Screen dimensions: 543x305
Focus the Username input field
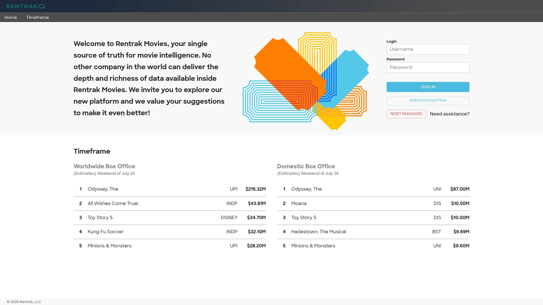pyautogui.click(x=428, y=49)
